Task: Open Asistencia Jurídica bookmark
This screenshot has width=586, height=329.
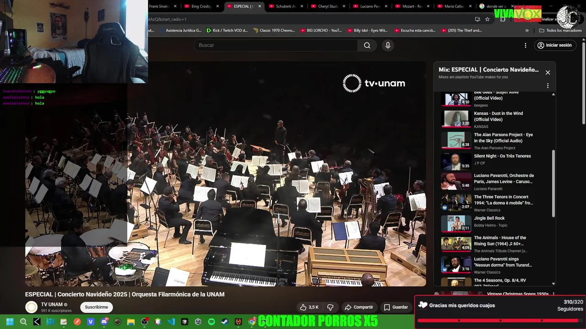Action: pyautogui.click(x=180, y=31)
